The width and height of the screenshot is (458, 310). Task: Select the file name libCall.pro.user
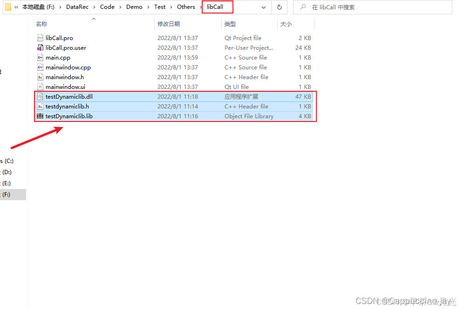(x=66, y=47)
